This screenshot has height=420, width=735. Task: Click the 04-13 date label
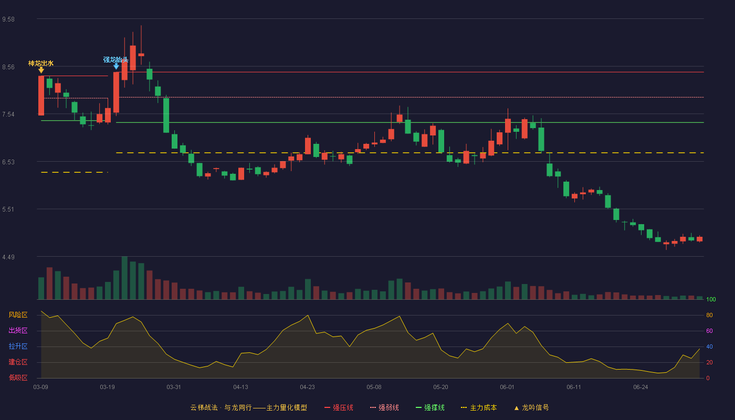240,387
